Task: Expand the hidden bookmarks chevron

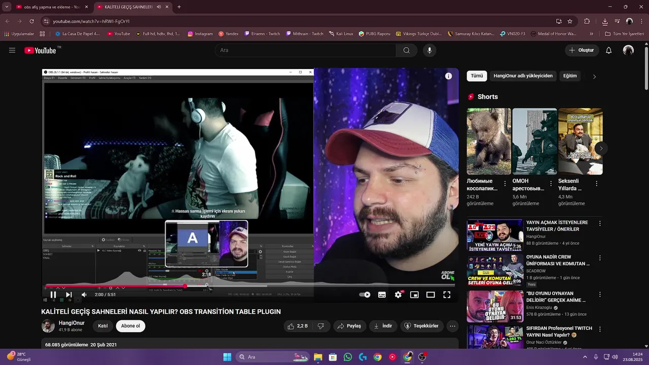Action: click(591, 34)
